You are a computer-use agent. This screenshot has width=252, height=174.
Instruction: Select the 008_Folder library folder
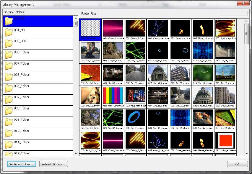[x=21, y=108]
